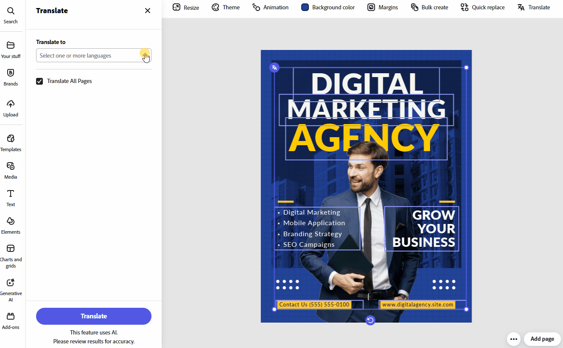
Task: Browse the Templates panel
Action: 11,143
